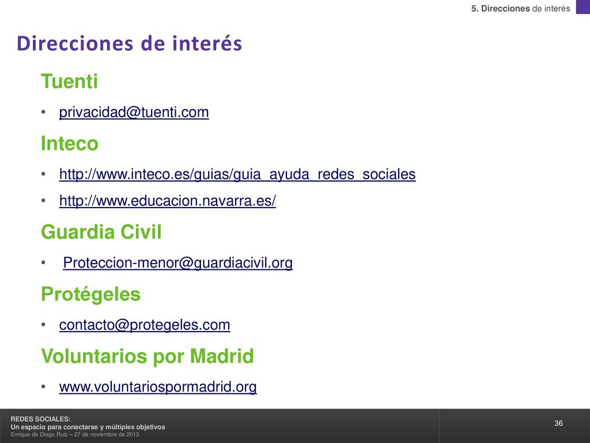Click the green 'Tuenti' heading
Screen dimensions: 590x443
pyautogui.click(x=69, y=81)
